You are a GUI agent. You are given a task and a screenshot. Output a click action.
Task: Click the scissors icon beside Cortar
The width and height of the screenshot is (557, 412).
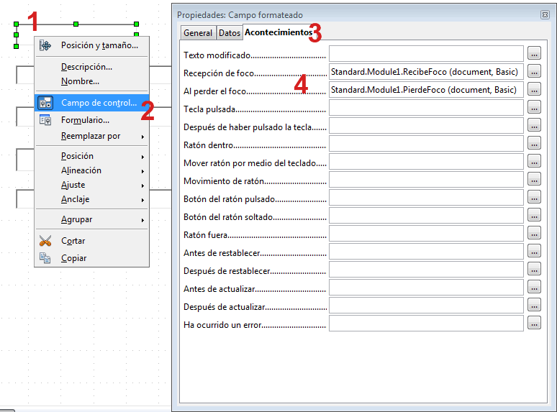click(x=45, y=241)
